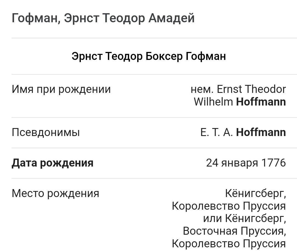
Task: Click the Место рождения label
Action: point(55,193)
